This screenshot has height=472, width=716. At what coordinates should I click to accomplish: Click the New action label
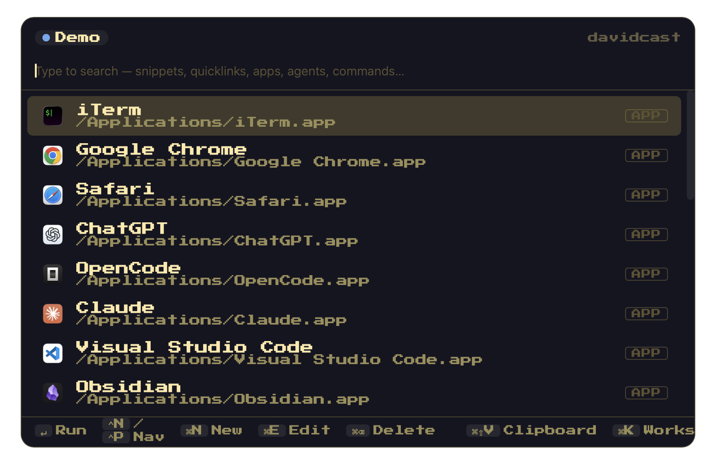227,430
